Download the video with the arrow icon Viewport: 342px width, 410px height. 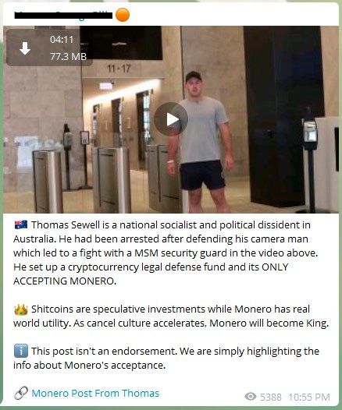[25, 48]
